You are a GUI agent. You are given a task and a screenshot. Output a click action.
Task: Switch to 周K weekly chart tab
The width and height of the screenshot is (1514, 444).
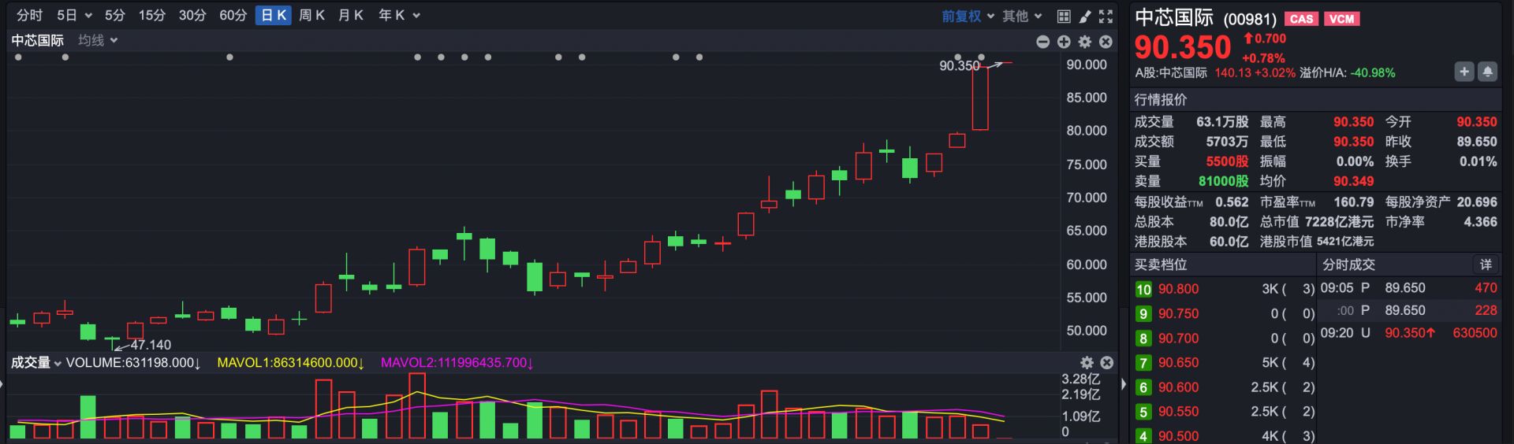tap(311, 16)
